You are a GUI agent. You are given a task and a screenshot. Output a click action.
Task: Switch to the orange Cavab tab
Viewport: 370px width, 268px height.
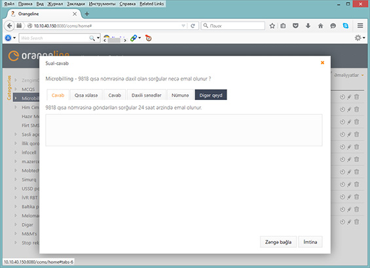pos(58,95)
